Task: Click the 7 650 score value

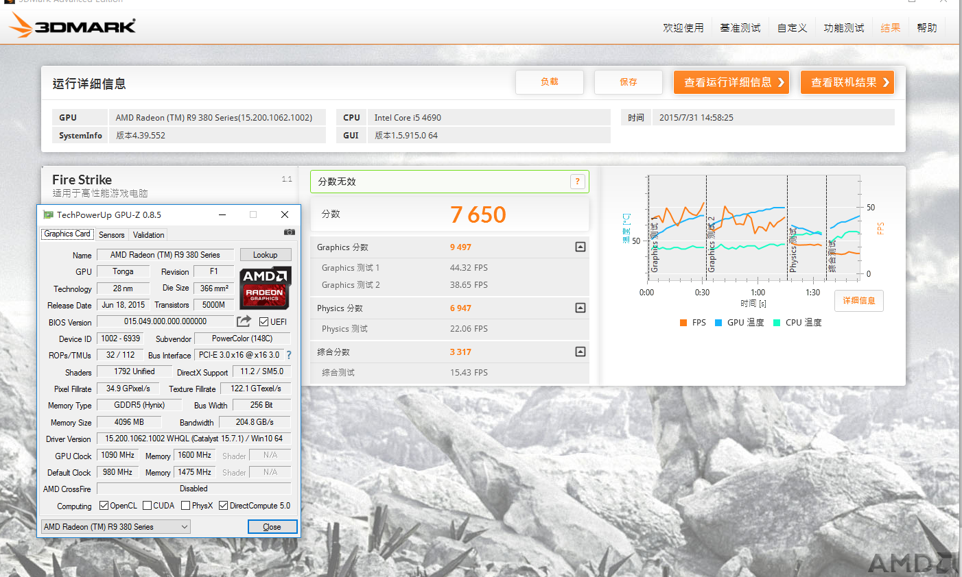Action: 478,214
